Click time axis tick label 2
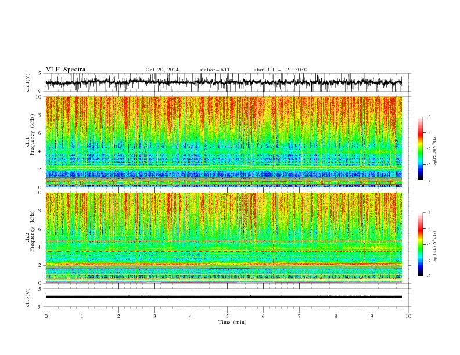This screenshot has width=460, height=355. [118, 316]
